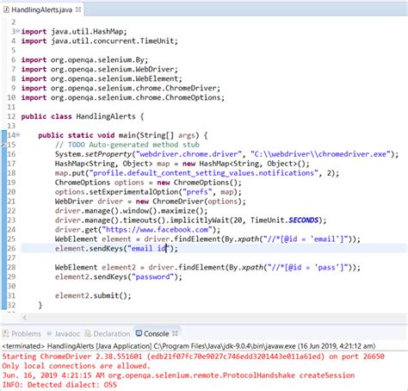This screenshot has width=408, height=391.
Task: Click the chromedriver.exe path string
Action: [x=320, y=154]
